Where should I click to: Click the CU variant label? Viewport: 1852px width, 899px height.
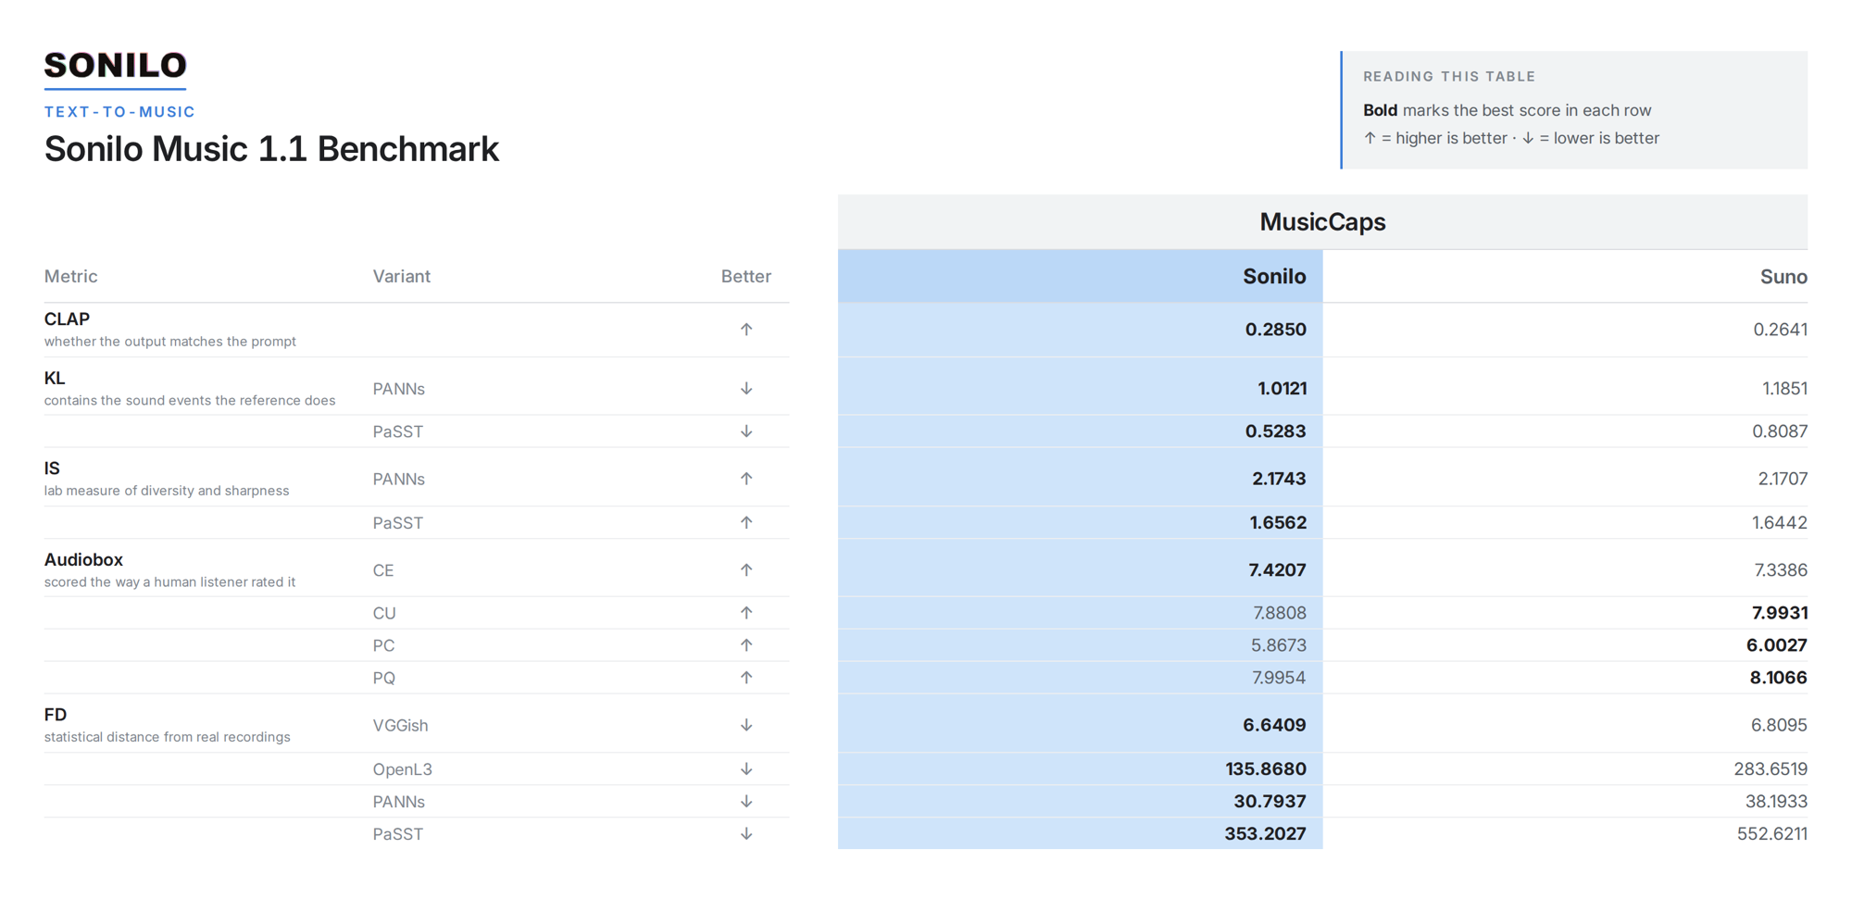click(384, 613)
